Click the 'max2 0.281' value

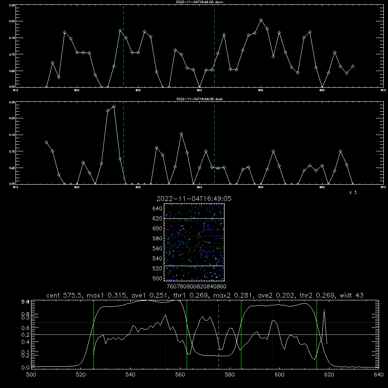(233, 295)
